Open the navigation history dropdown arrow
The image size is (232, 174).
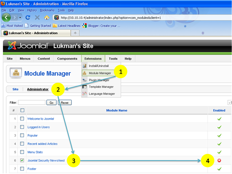(20, 17)
